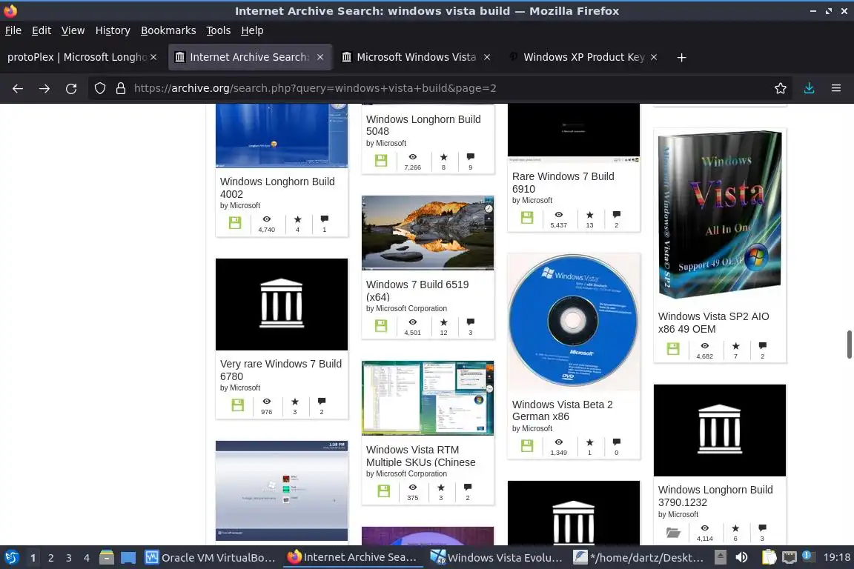Show site security padlock info
Image resolution: width=854 pixels, height=569 pixels.
[x=121, y=88]
